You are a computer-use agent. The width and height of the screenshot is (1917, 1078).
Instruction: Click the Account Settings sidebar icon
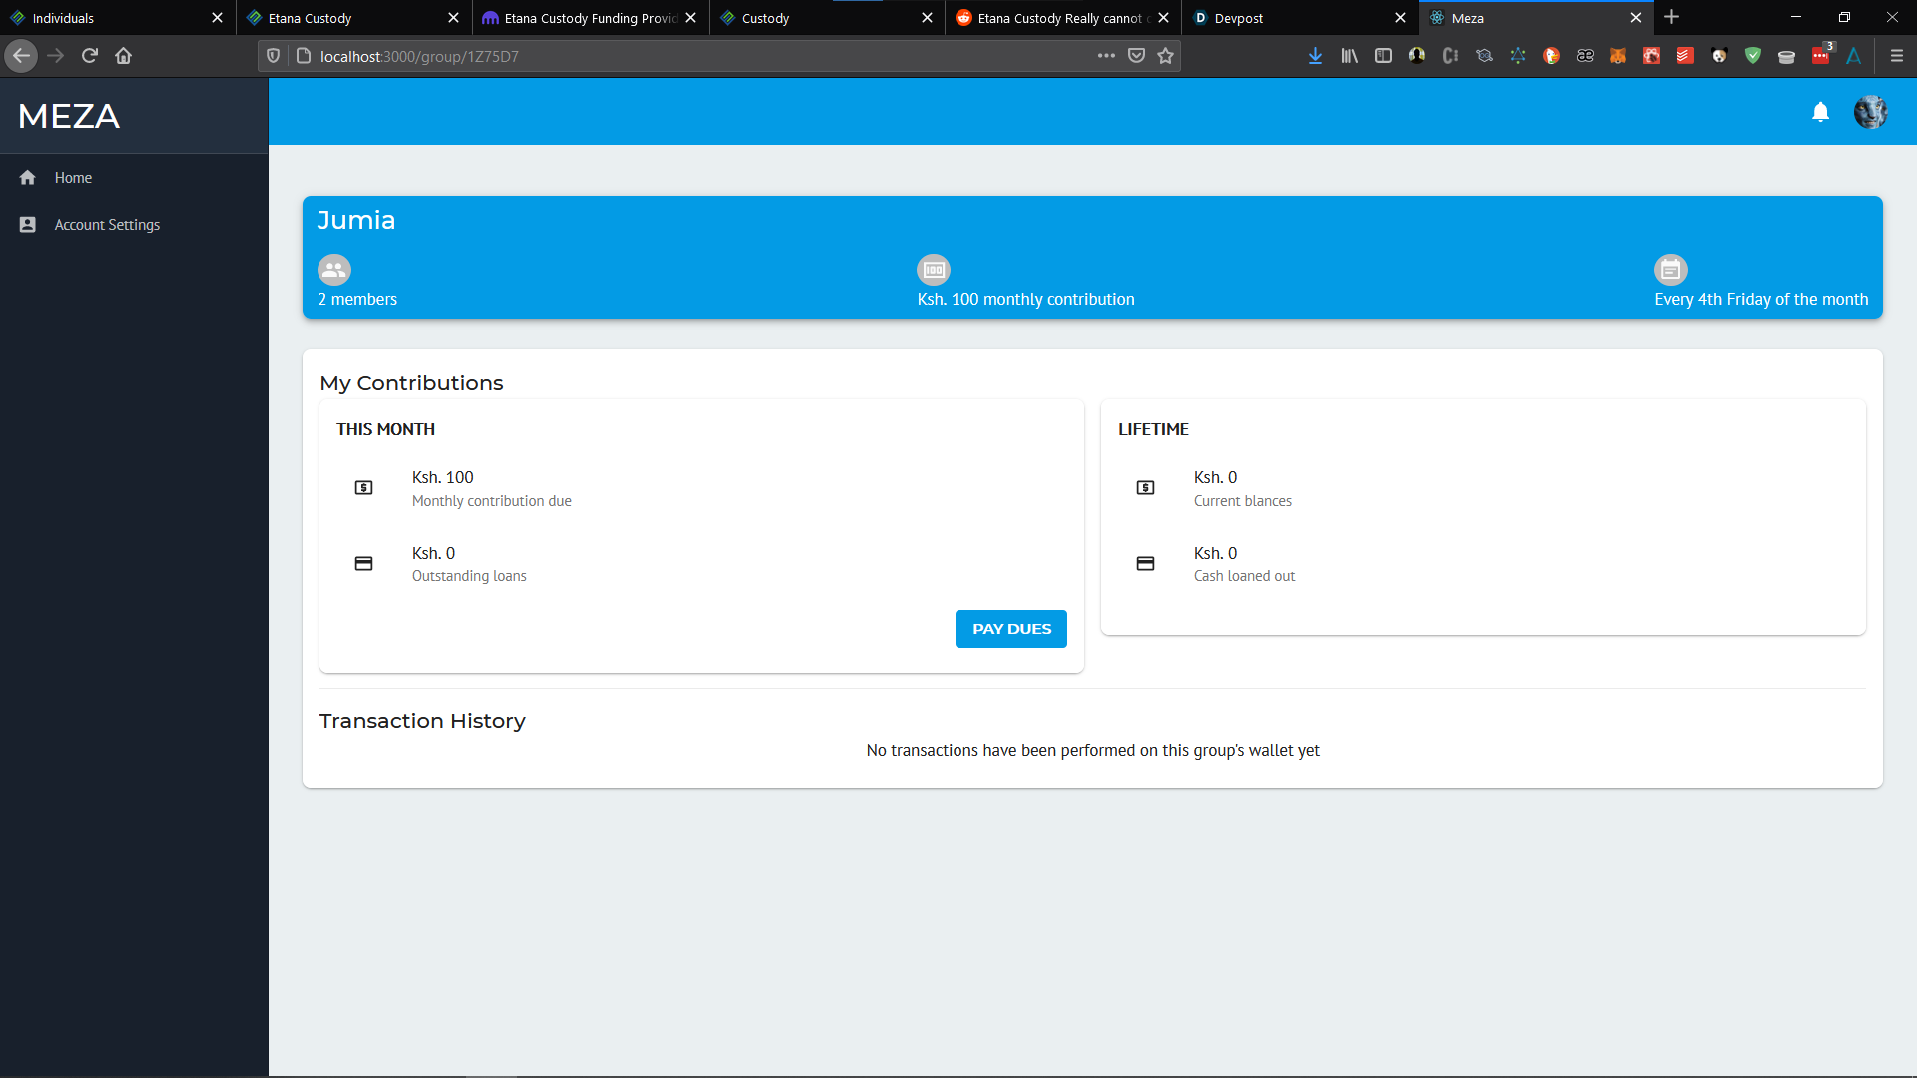pyautogui.click(x=28, y=225)
